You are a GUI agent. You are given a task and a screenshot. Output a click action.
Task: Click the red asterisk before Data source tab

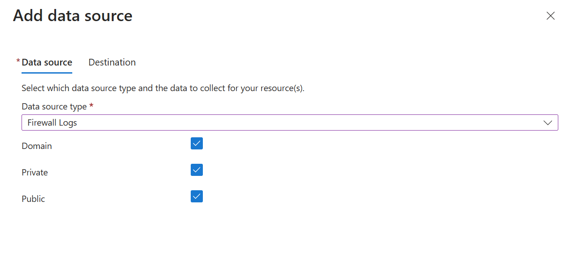[x=18, y=61]
